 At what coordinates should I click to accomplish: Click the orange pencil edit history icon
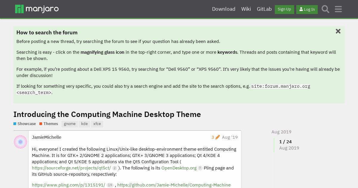tap(217, 137)
